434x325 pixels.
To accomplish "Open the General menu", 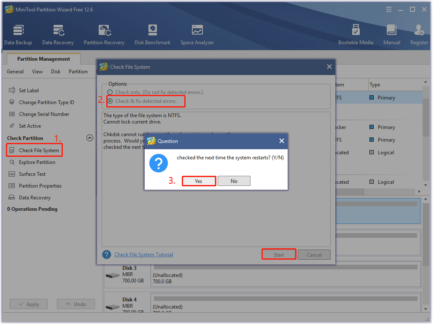I will pyautogui.click(x=15, y=72).
